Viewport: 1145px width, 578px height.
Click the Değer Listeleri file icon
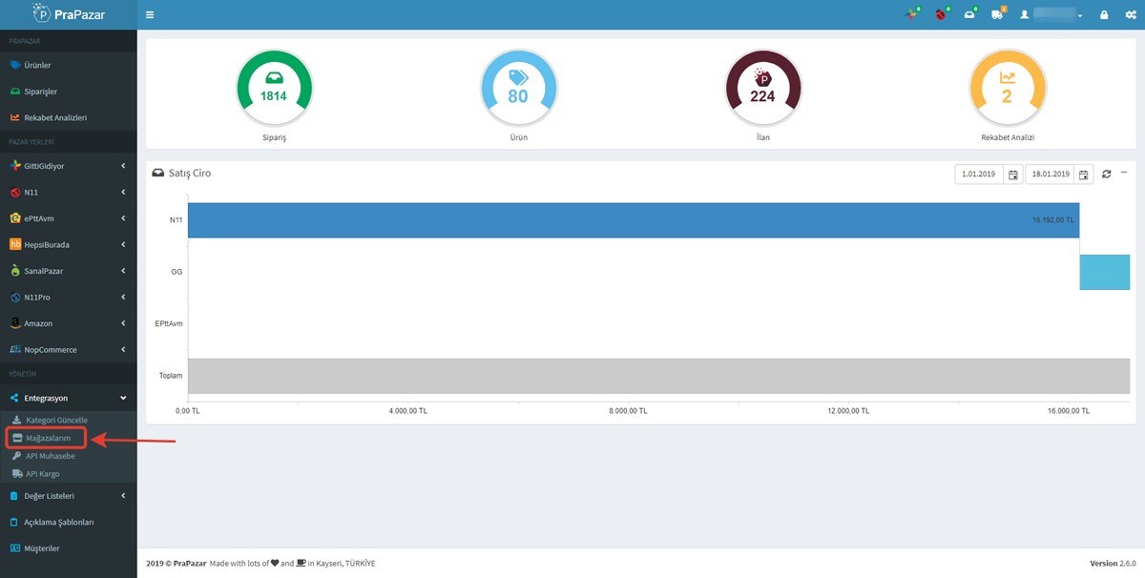tap(14, 496)
